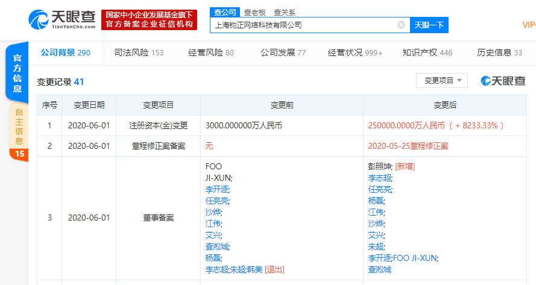The image size is (536, 285).
Task: Switch to the 查关系 search tab
Action: (285, 13)
